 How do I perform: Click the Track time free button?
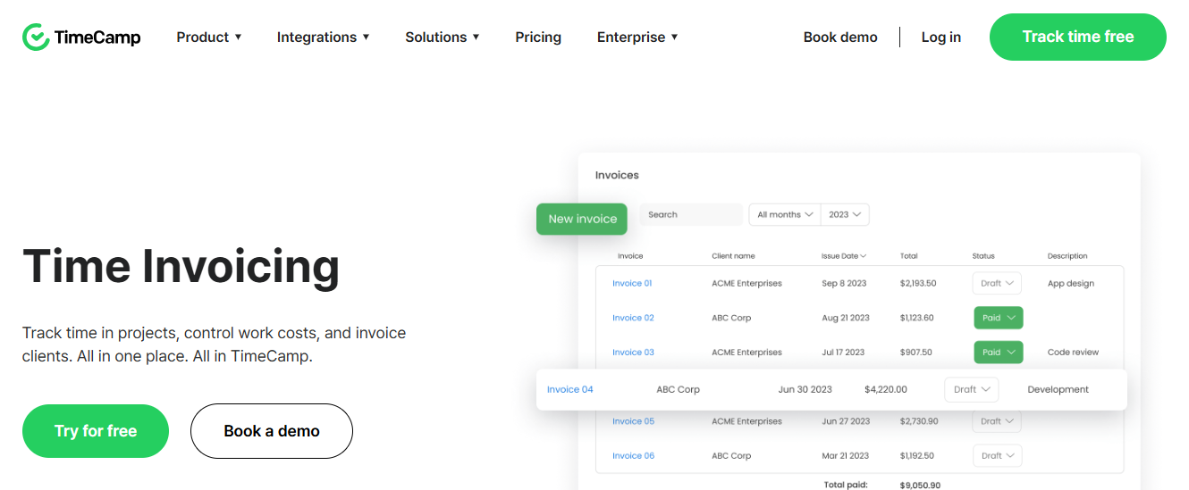click(x=1078, y=37)
